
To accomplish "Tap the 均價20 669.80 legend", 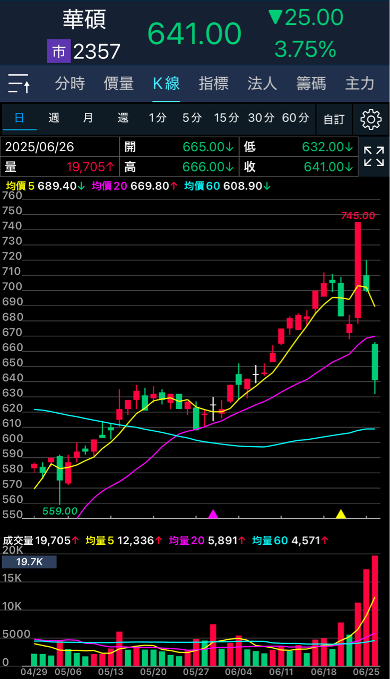I will click(x=134, y=186).
